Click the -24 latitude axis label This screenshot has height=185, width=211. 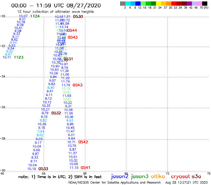coord(3,76)
